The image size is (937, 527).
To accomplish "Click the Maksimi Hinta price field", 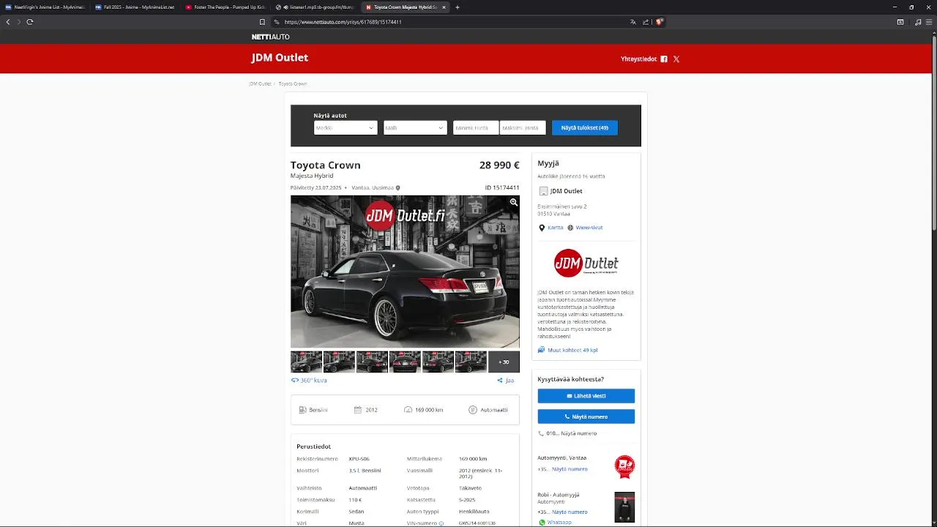I will point(523,128).
